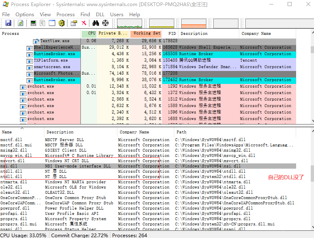Click icon of svchost.exe with PID 1372
The height and width of the screenshot is (238, 314).
click(23, 94)
